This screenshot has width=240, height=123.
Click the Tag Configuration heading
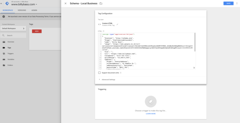click(105, 13)
